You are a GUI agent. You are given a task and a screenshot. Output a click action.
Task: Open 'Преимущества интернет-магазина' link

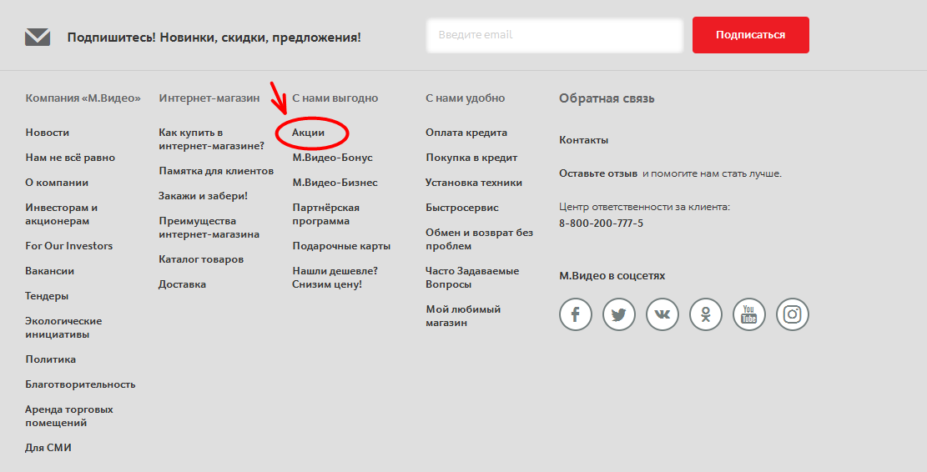(209, 228)
